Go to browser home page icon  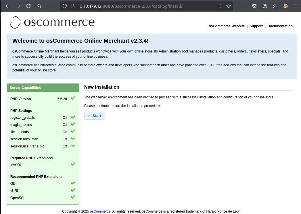click(39, 6)
